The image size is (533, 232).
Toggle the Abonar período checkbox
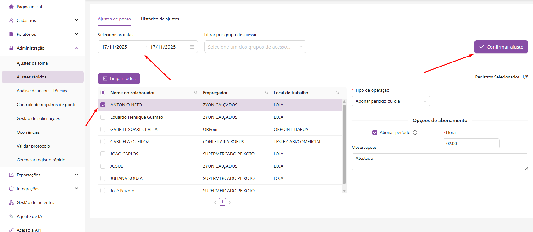click(375, 132)
